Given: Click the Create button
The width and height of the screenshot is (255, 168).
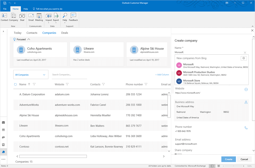Looking at the screenshot, I should pos(228,159).
